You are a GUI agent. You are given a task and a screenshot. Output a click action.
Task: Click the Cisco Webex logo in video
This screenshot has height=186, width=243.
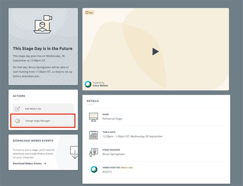[88, 84]
